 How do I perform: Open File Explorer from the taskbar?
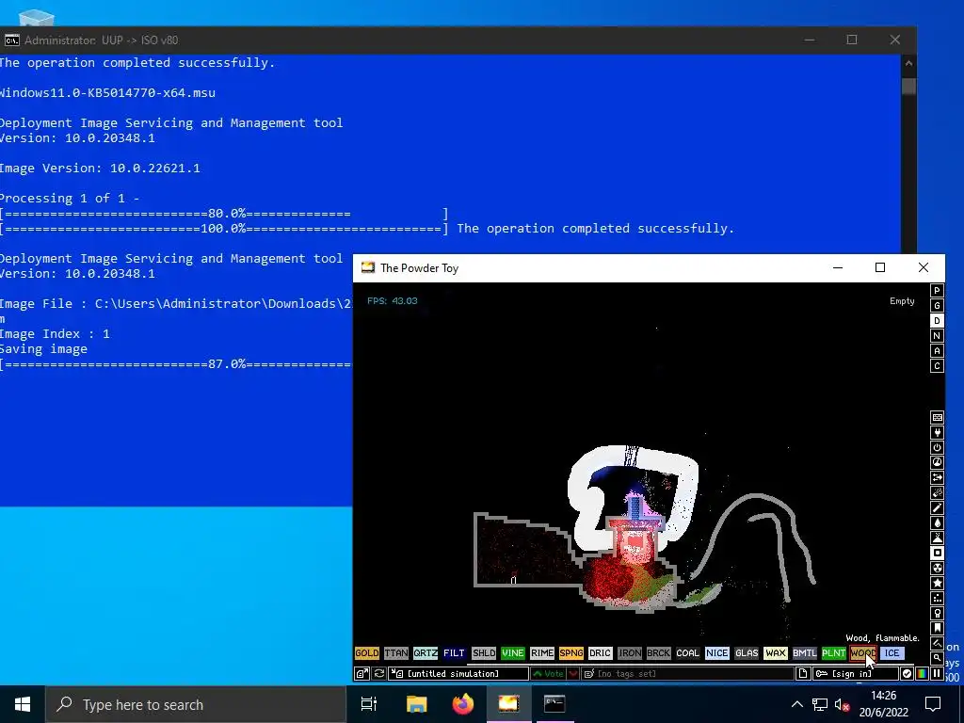[x=416, y=704]
